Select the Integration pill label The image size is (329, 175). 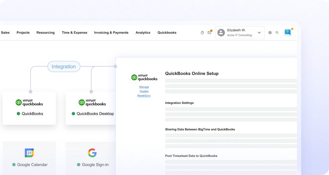[x=64, y=67]
